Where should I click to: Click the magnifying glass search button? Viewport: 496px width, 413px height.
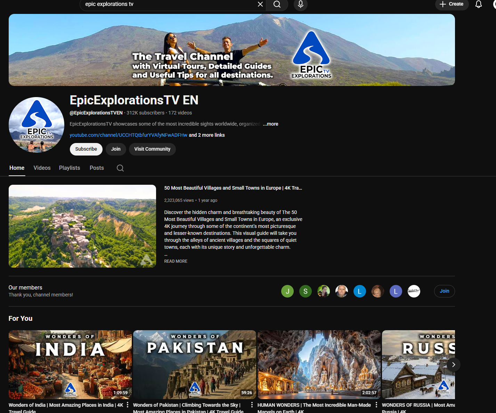277,4
